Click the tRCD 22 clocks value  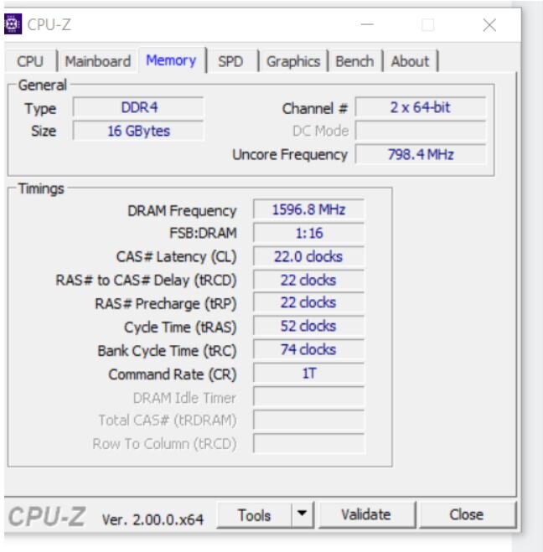point(308,281)
